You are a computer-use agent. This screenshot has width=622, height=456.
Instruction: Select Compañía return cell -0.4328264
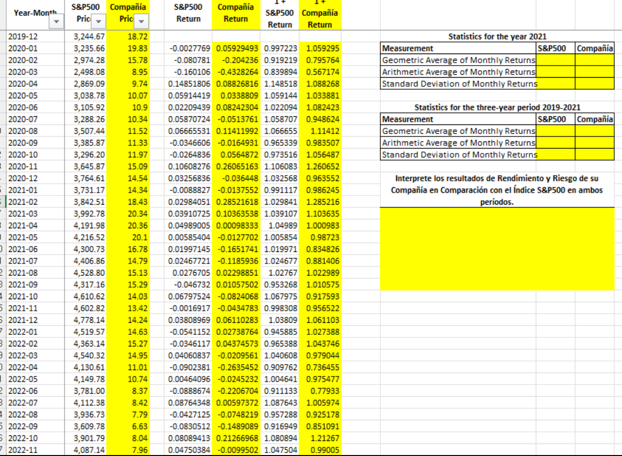pyautogui.click(x=236, y=72)
